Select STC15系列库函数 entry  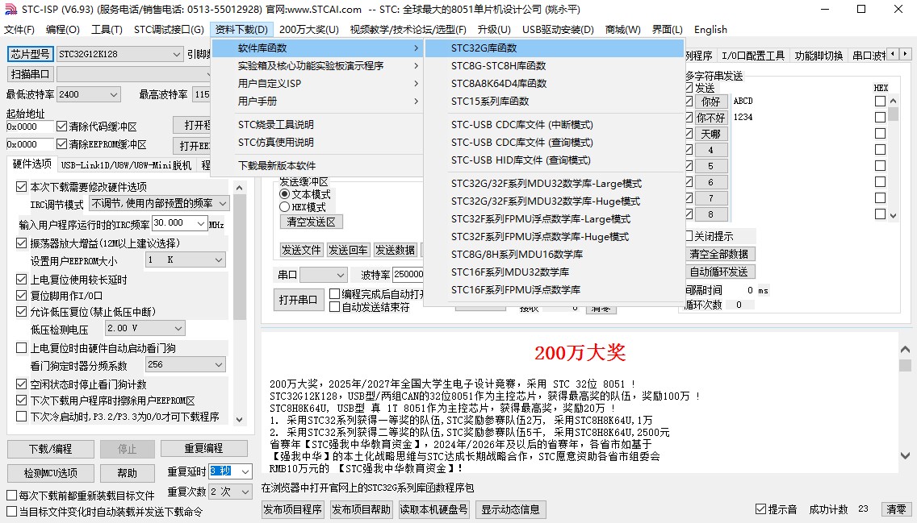pyautogui.click(x=555, y=101)
